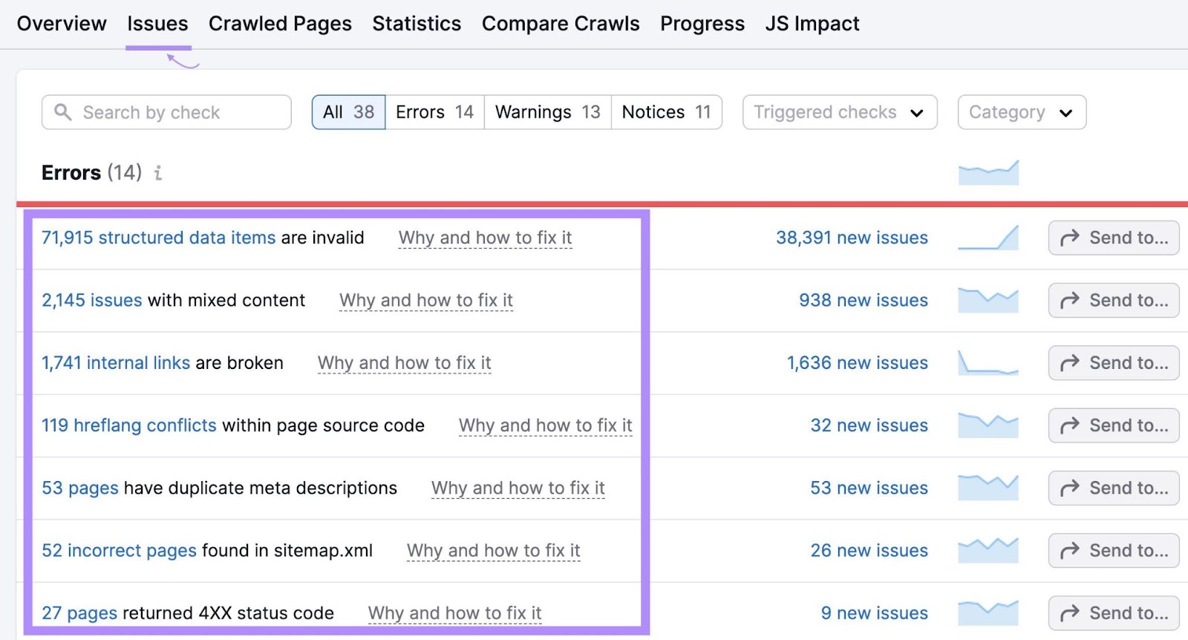
Task: Send the structured data issue via Send to
Action: [x=1113, y=238]
